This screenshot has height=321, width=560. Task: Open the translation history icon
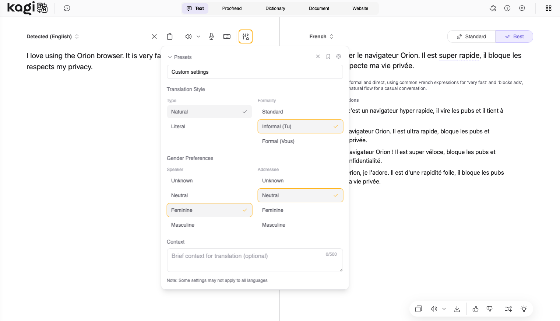click(x=67, y=8)
